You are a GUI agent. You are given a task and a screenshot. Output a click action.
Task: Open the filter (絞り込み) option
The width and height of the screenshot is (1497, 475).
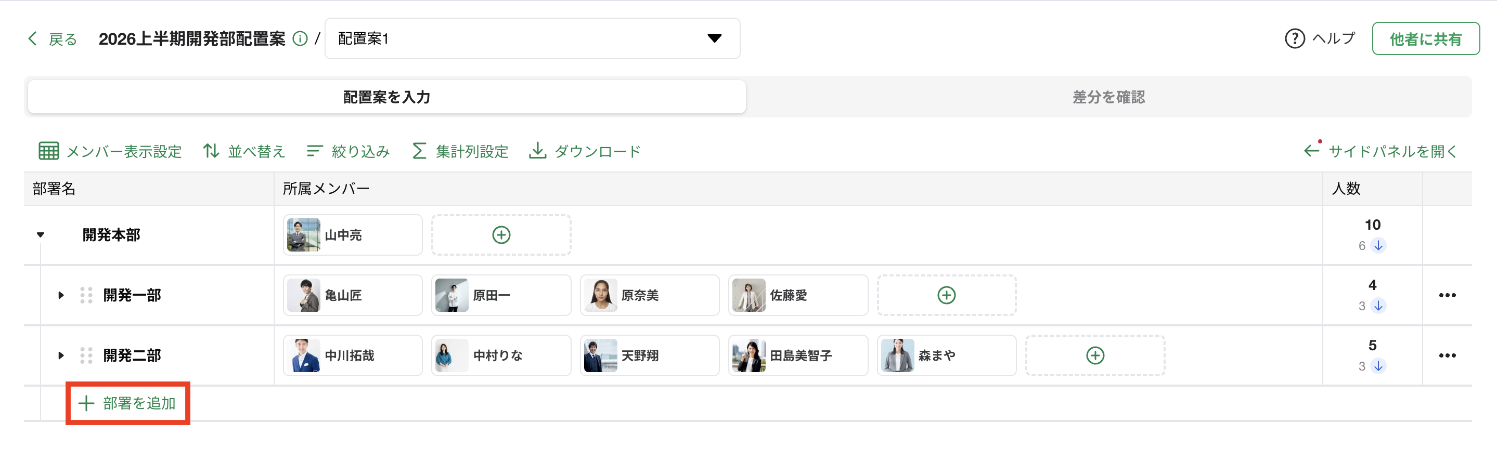coord(348,152)
